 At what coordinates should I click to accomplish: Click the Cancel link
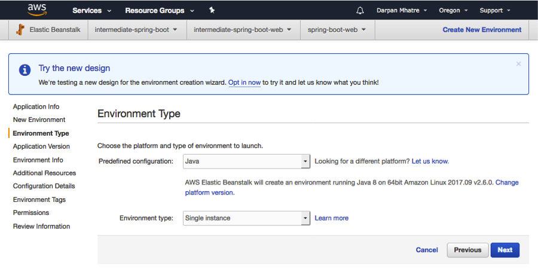(x=427, y=250)
